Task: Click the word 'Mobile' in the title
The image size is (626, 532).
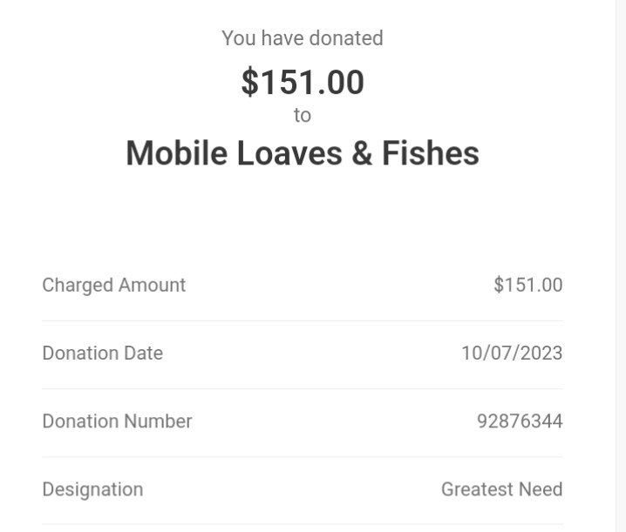Action: 176,153
